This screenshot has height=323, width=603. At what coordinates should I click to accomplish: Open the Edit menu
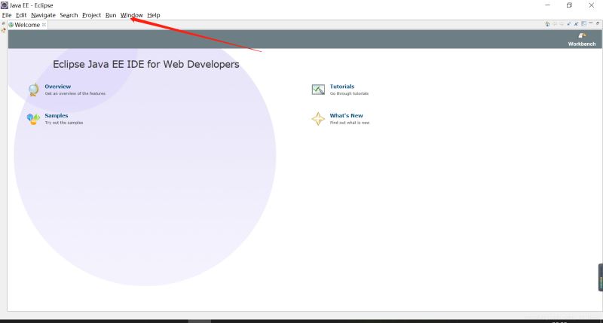(x=21, y=15)
